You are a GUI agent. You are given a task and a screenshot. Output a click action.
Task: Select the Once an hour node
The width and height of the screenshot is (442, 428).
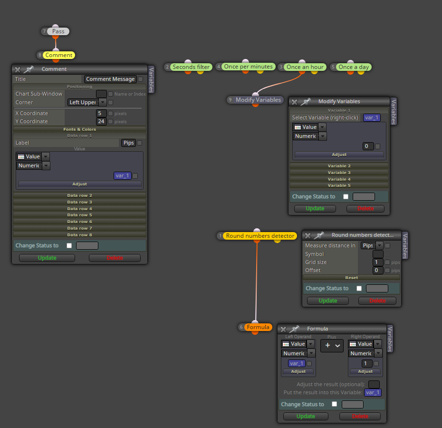click(305, 67)
